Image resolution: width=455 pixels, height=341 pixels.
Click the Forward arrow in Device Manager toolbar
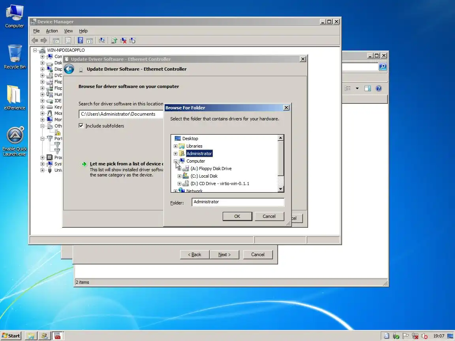[x=44, y=41]
